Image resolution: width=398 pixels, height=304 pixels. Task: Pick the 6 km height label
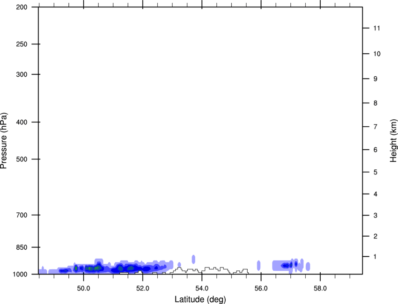coord(375,150)
